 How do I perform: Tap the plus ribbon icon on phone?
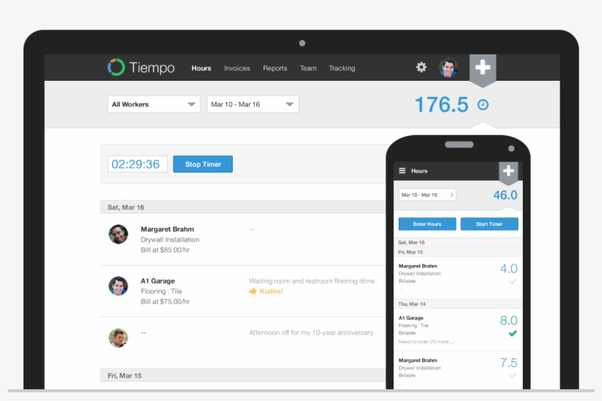[508, 172]
